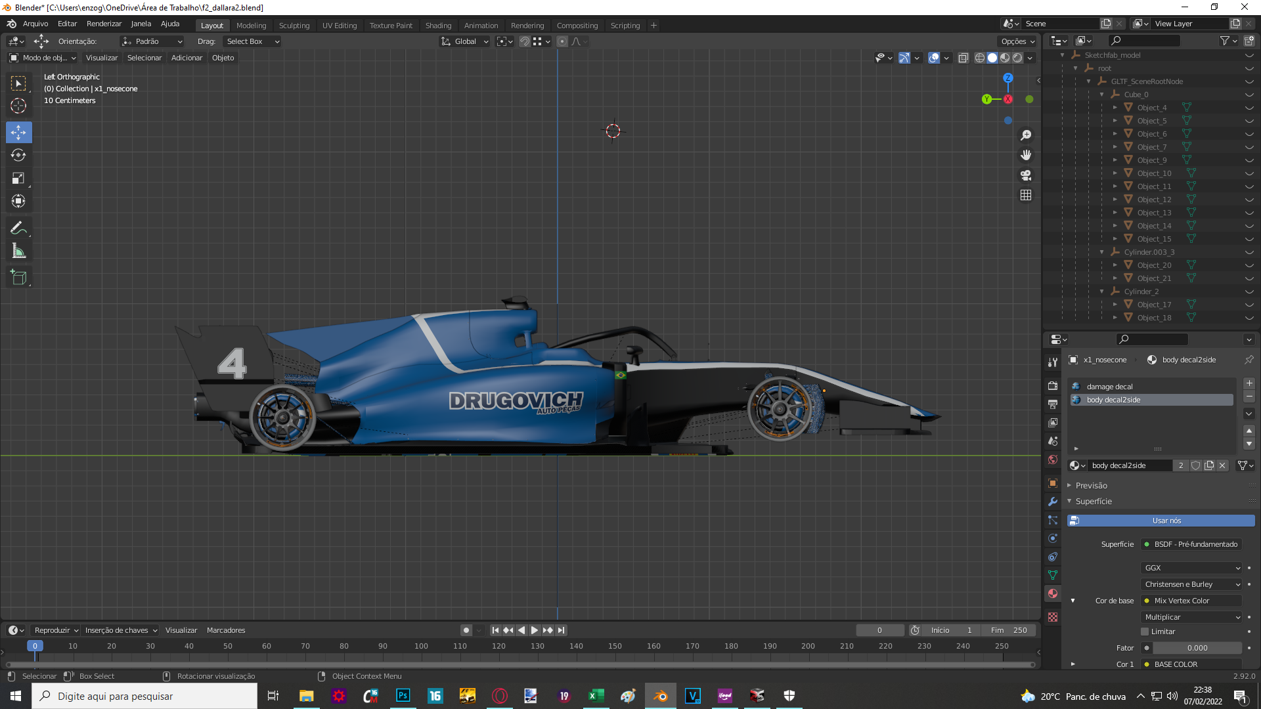Viewport: 1261px width, 709px height.
Task: Collapse the Cylinder_2 node in outliner
Action: [1101, 291]
